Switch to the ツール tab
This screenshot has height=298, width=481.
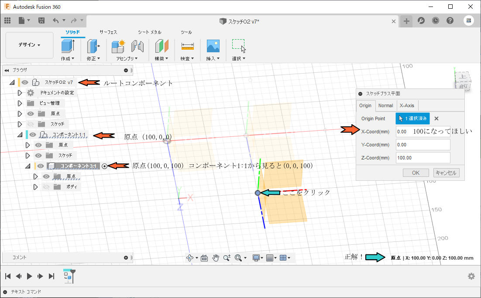pyautogui.click(x=186, y=32)
